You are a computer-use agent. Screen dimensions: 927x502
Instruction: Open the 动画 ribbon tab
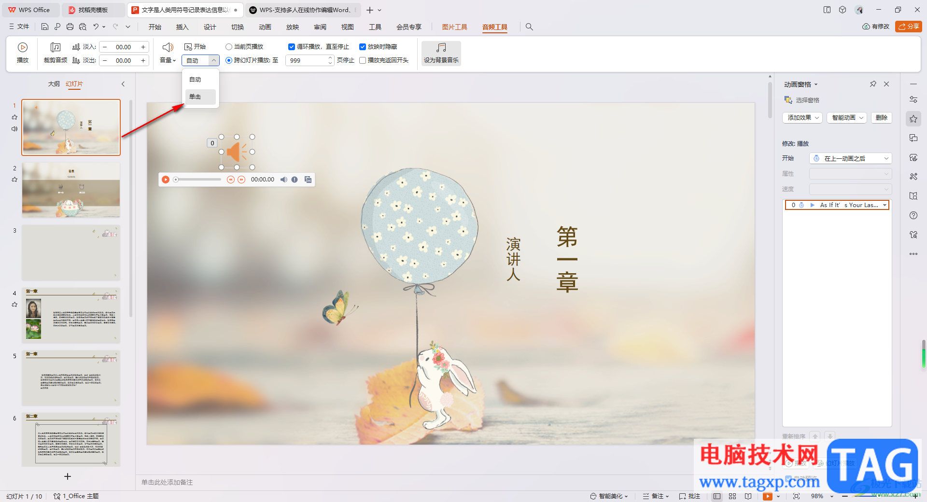click(265, 27)
